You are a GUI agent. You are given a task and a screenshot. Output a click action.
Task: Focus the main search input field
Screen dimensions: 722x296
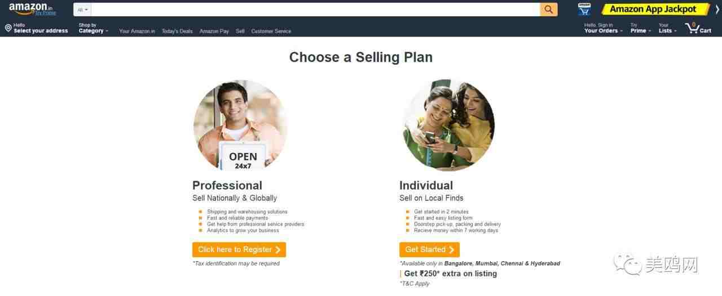[316, 10]
